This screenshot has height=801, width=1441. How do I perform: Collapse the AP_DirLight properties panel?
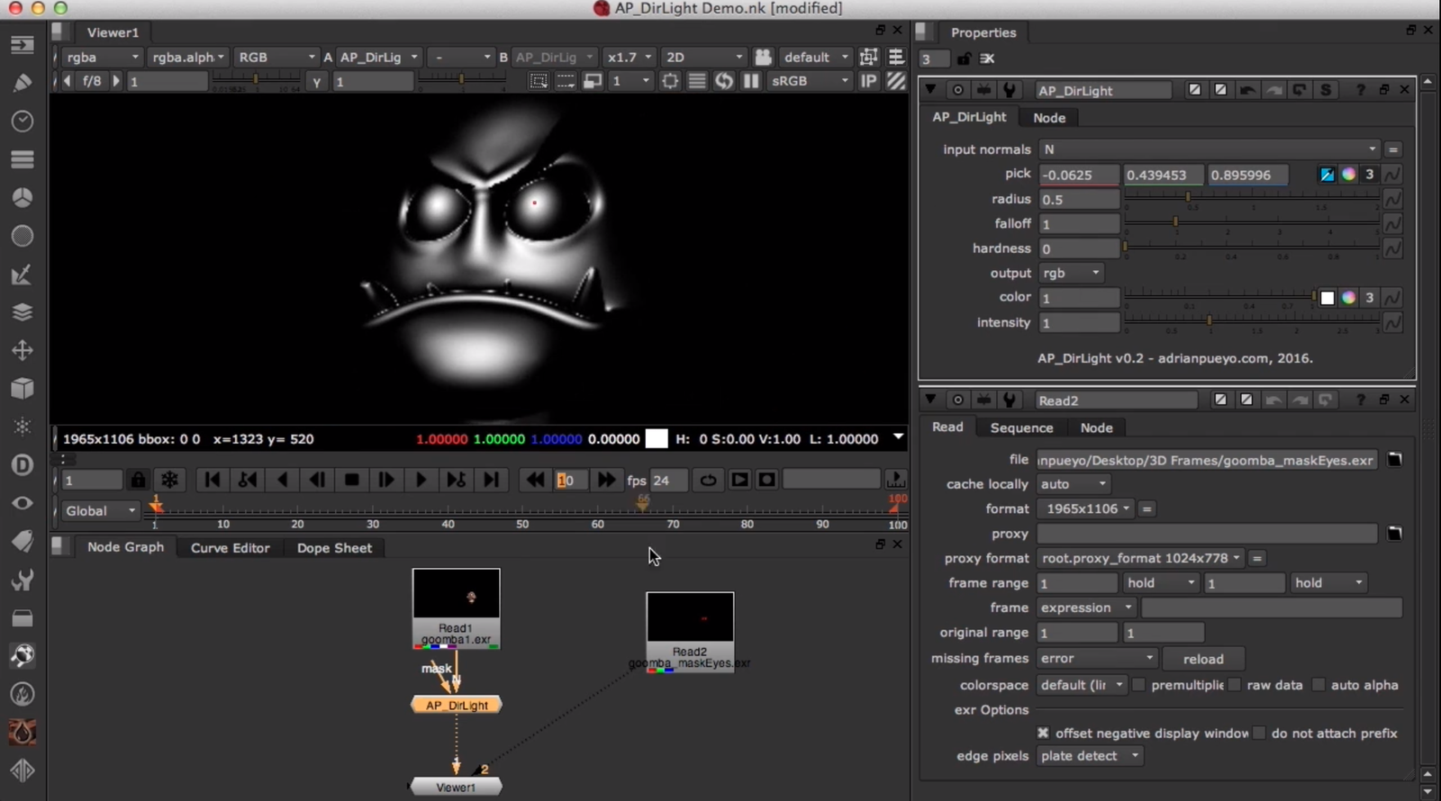point(930,90)
